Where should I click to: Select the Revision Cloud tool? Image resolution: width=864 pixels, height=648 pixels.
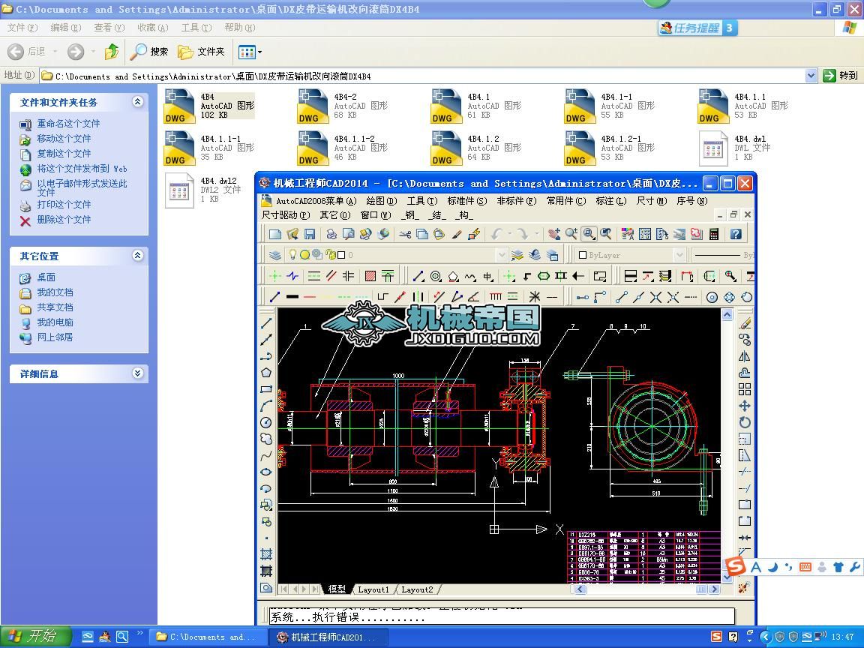[266, 439]
